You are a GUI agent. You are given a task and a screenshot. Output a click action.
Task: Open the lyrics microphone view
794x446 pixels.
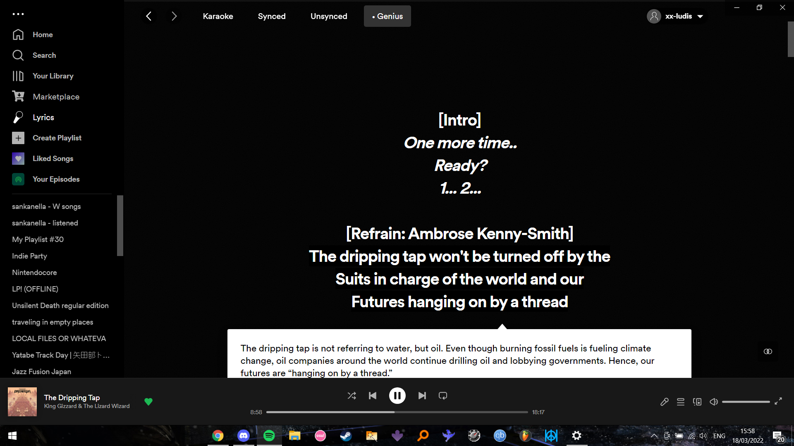click(x=665, y=401)
